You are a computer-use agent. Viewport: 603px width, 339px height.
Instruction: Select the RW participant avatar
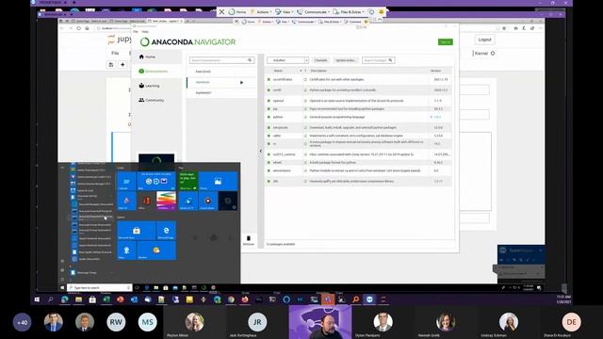pyautogui.click(x=116, y=322)
